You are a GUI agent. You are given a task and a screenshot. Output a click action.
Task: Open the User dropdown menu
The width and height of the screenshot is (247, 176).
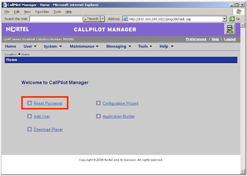(30, 46)
